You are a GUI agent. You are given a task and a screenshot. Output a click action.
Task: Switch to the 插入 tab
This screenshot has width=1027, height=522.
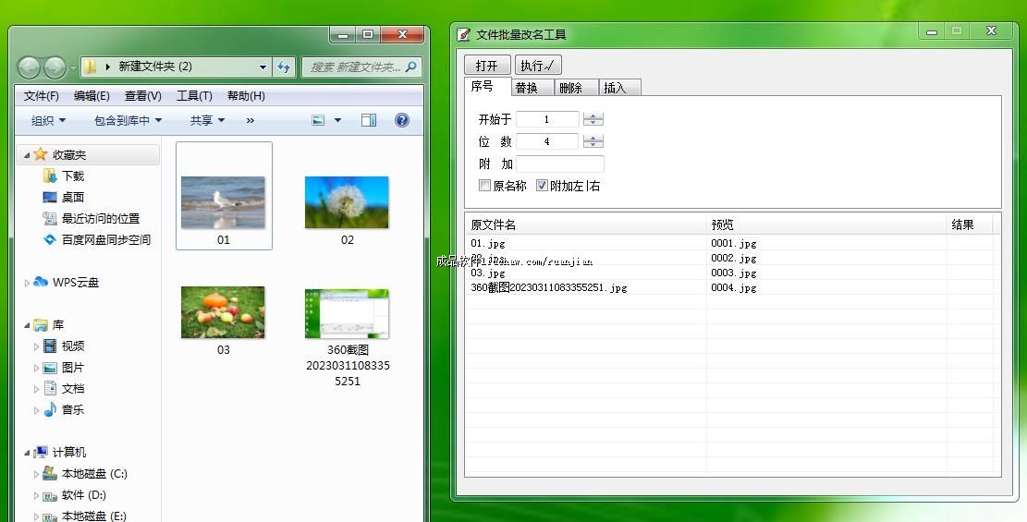pos(620,88)
